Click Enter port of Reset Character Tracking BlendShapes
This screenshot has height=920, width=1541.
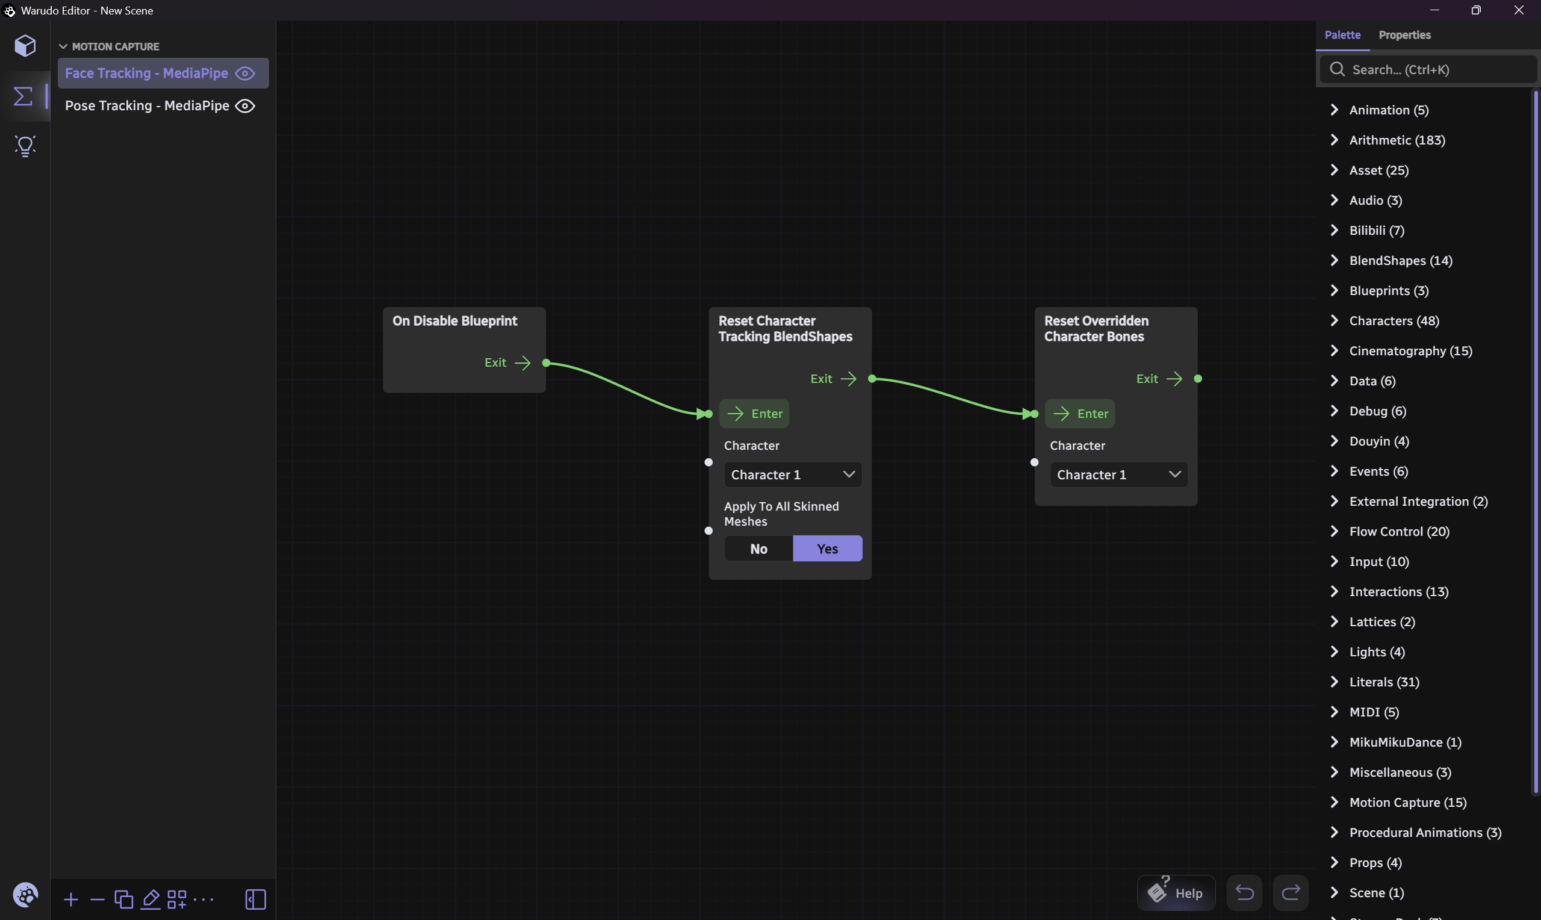(709, 414)
